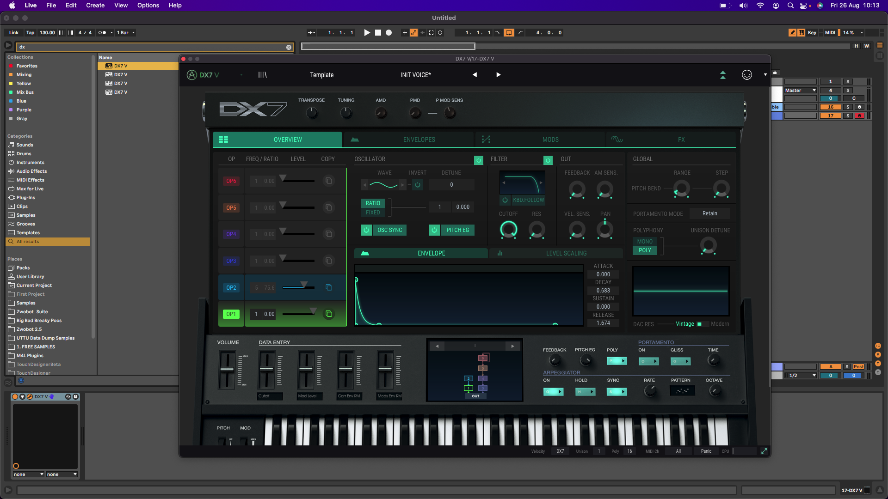
Task: Open the Create menu
Action: [95, 6]
